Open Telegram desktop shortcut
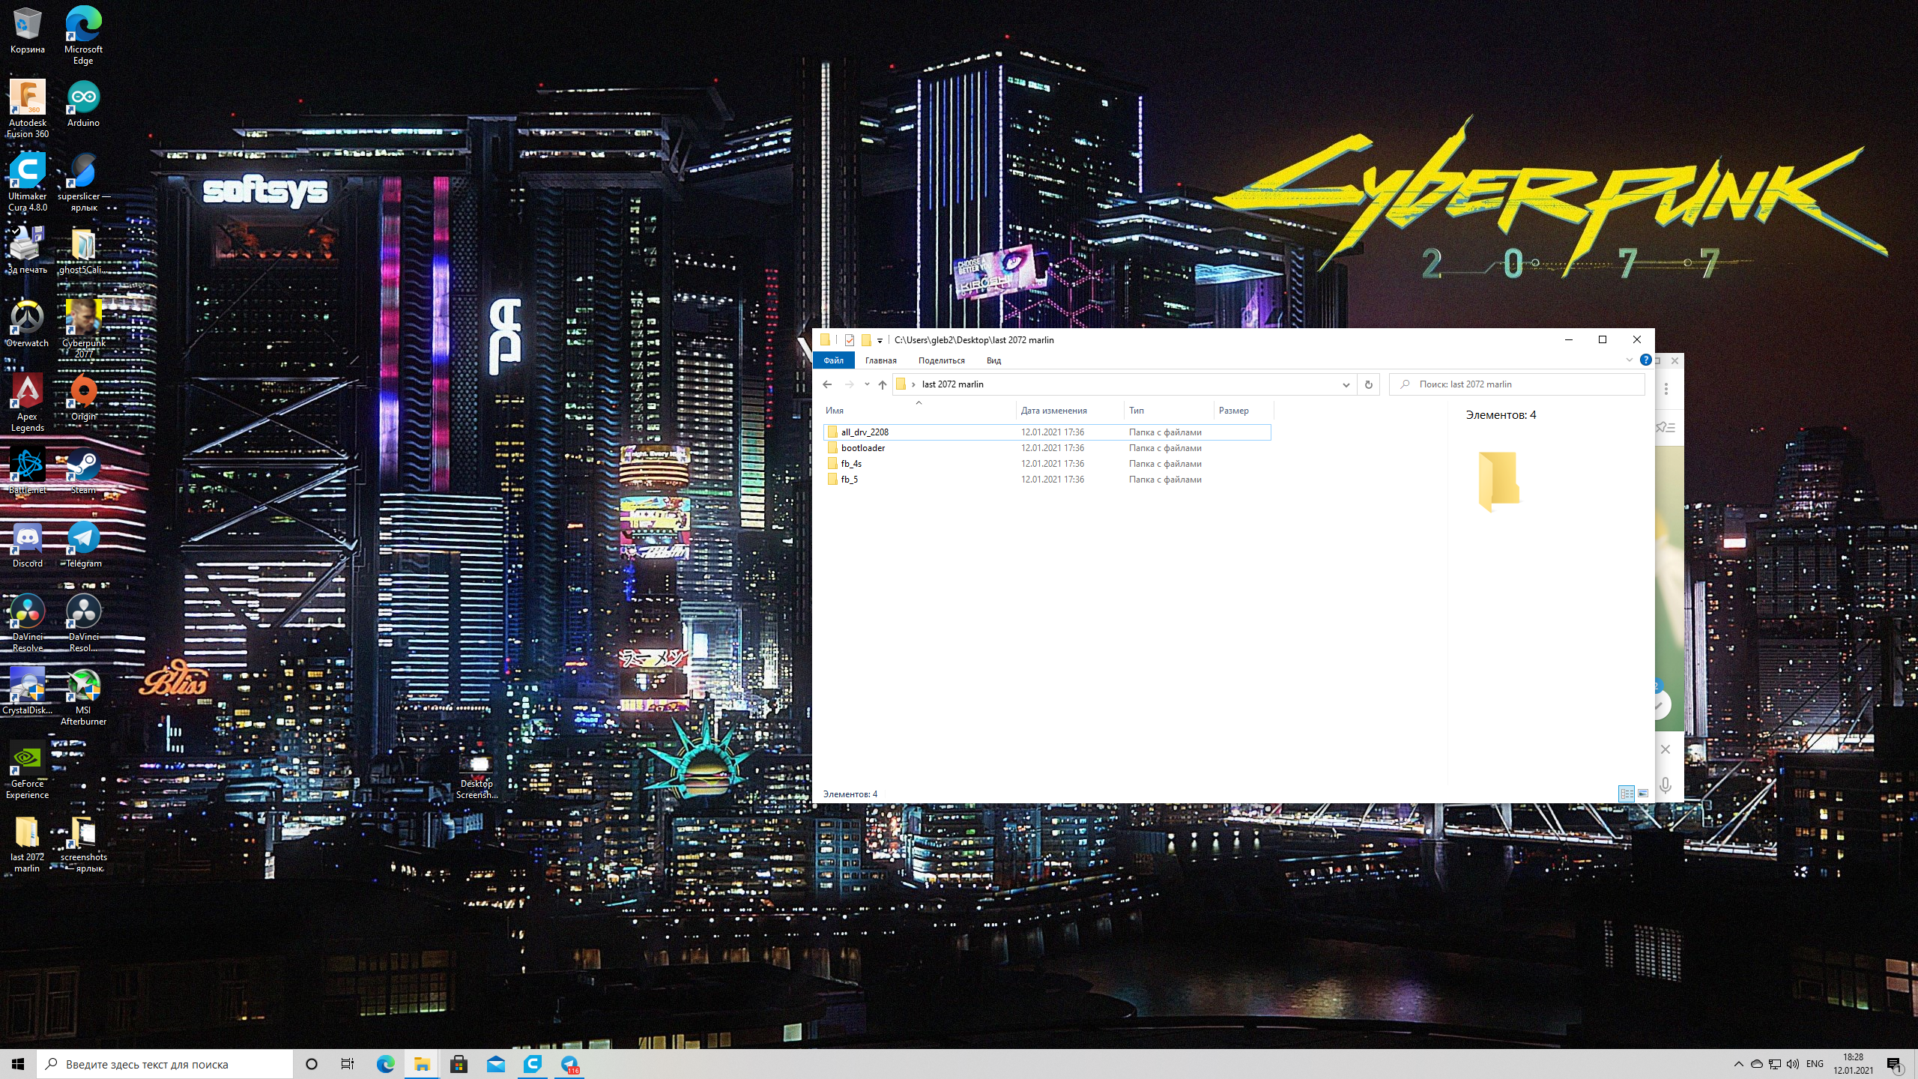This screenshot has width=1918, height=1079. click(x=83, y=544)
